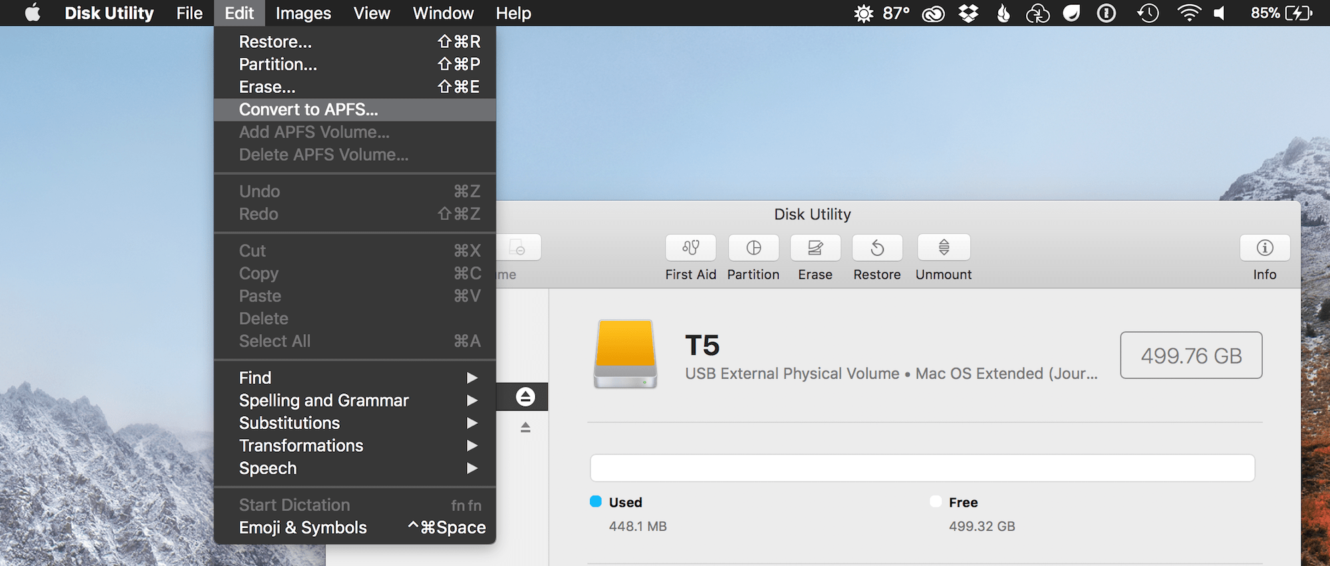This screenshot has width=1330, height=566.
Task: Click the 499.32 GB free value
Action: [982, 526]
